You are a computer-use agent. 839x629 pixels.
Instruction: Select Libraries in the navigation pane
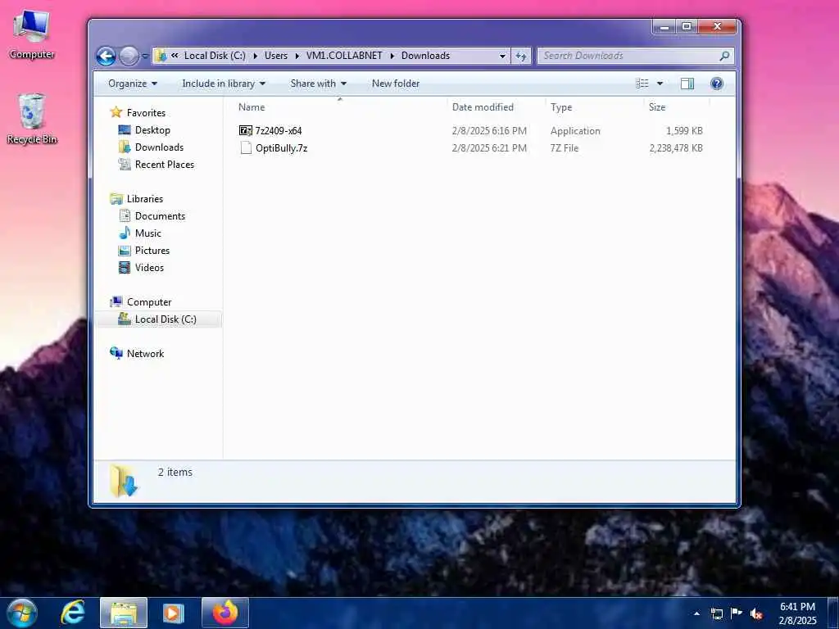coord(145,198)
